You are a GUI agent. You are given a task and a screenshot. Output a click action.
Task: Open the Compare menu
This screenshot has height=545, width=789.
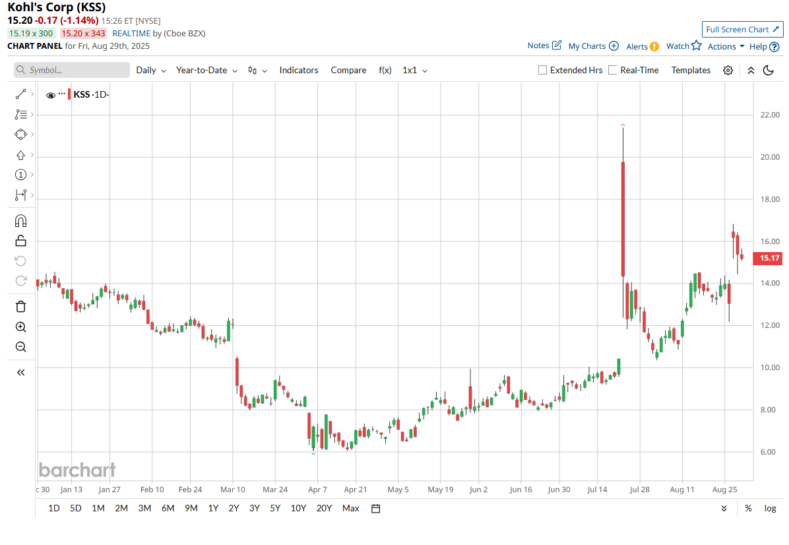348,71
